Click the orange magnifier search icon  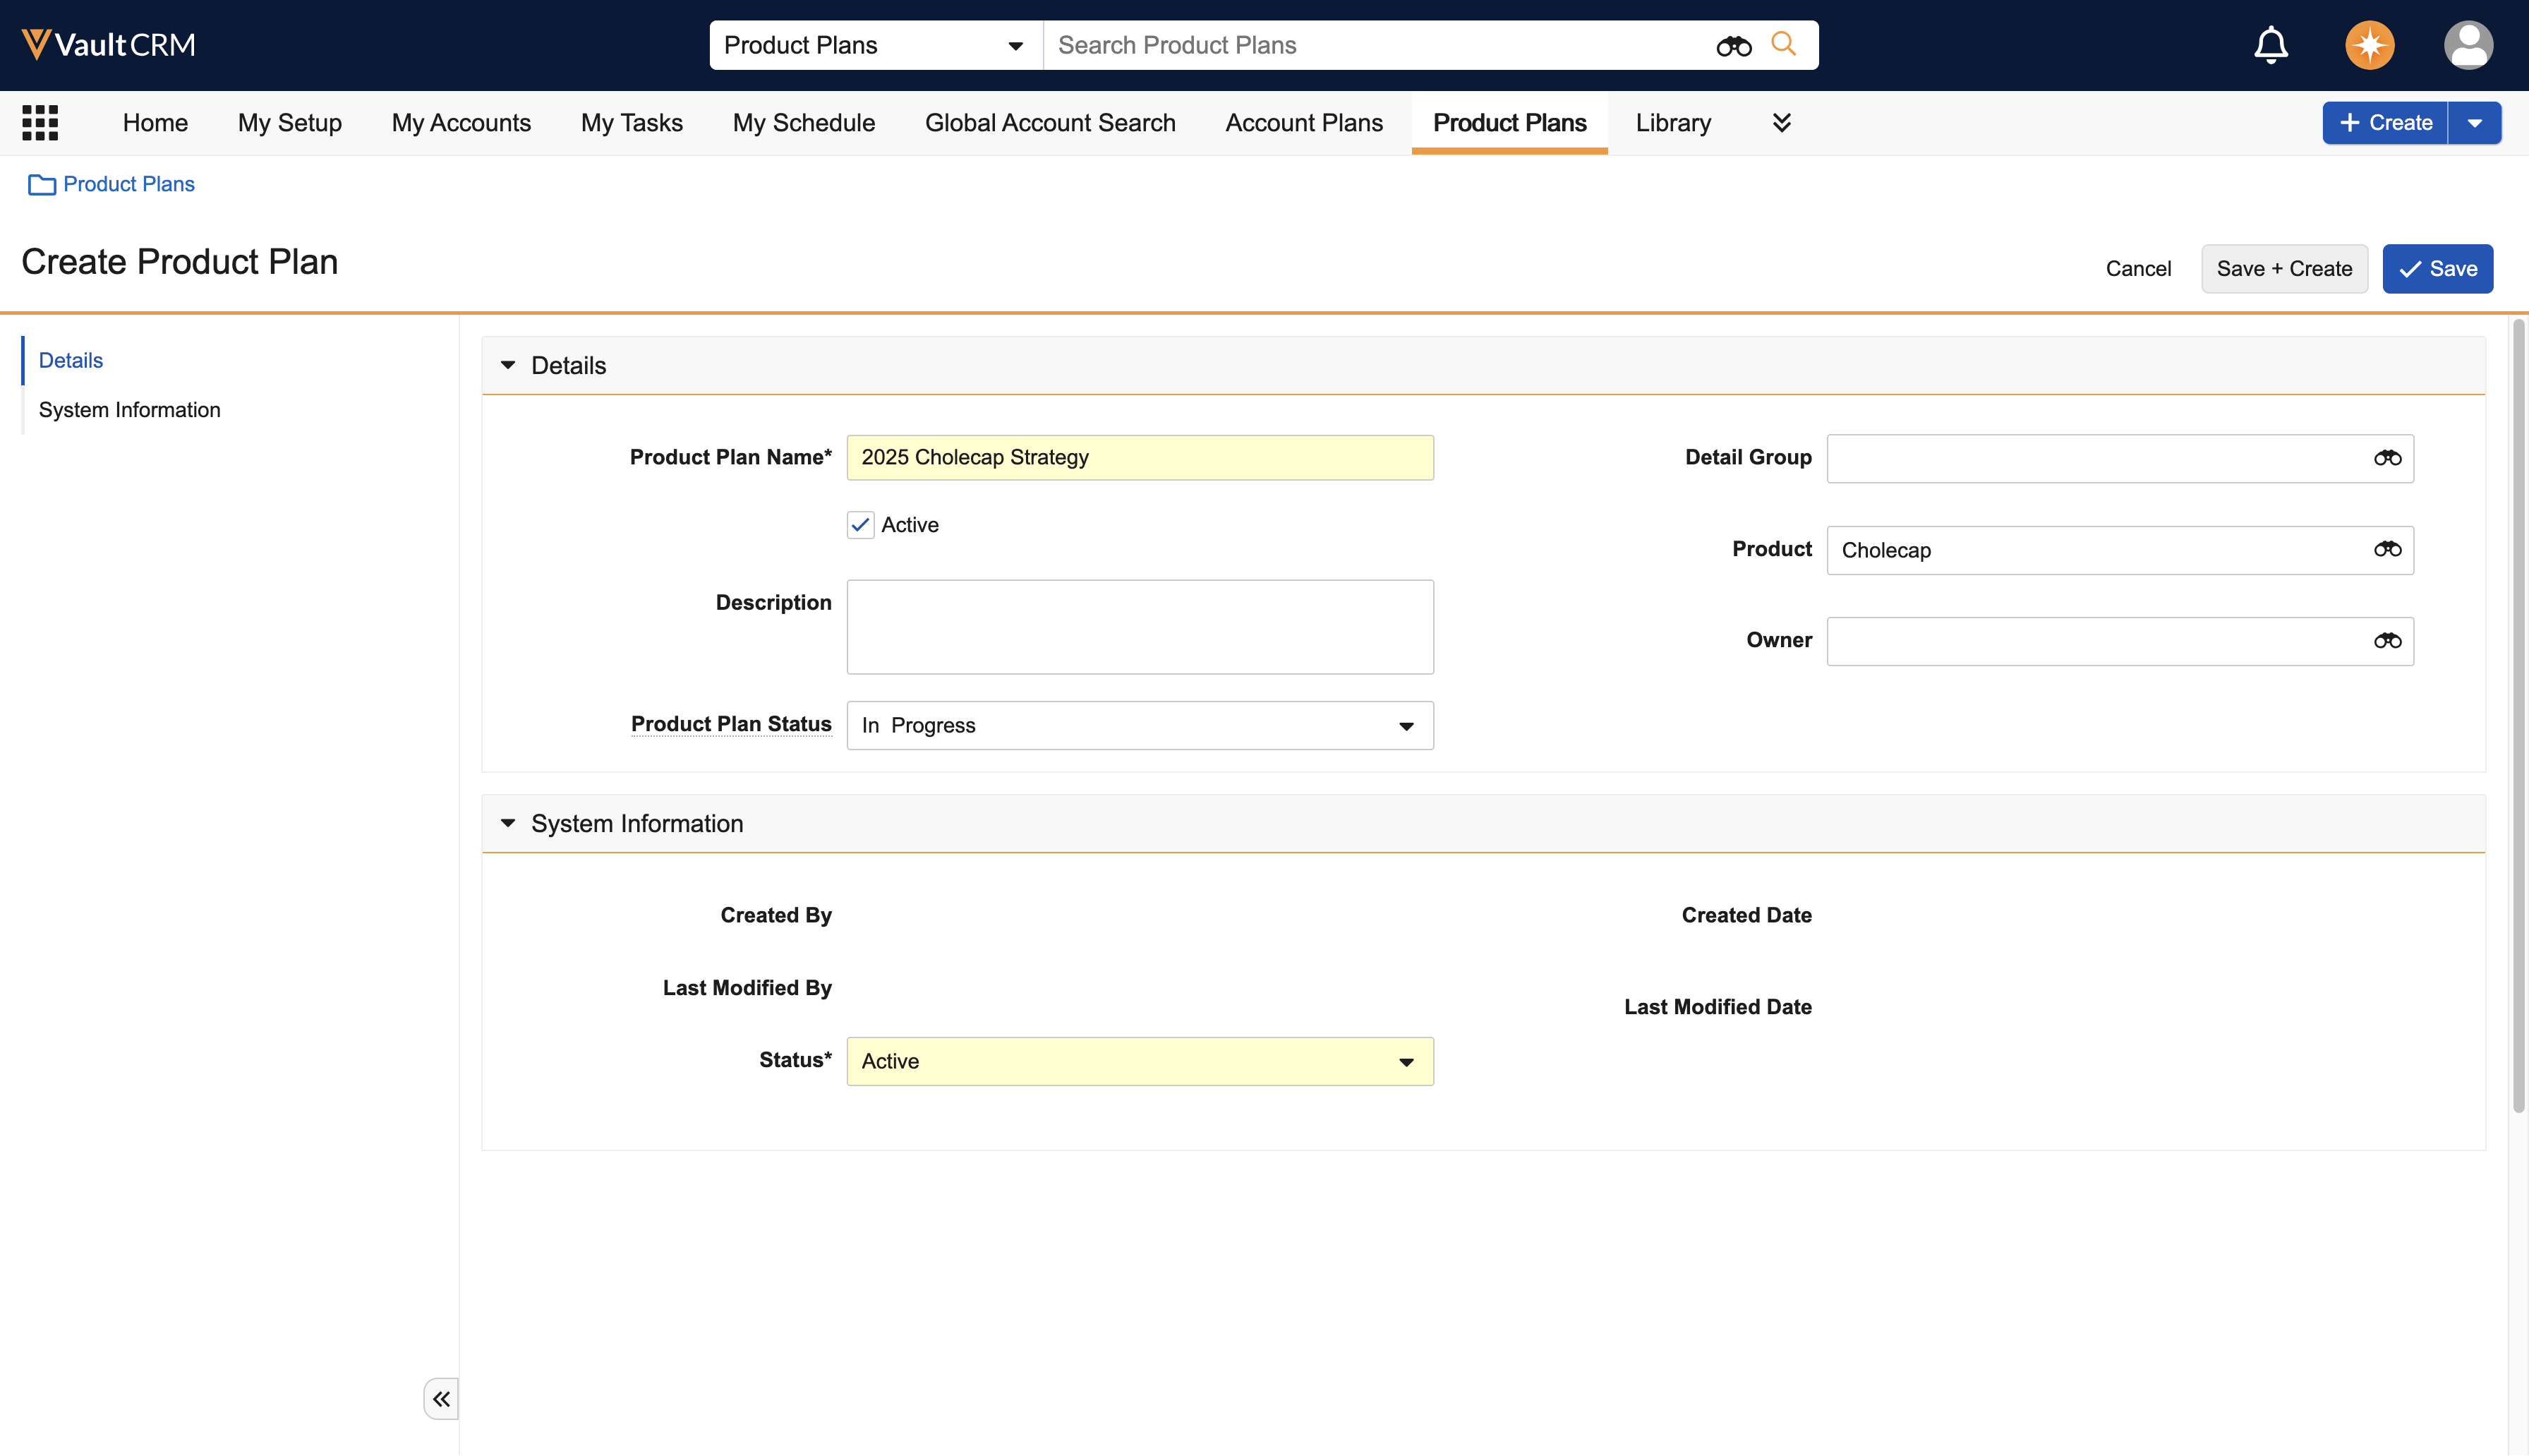pos(1783,44)
